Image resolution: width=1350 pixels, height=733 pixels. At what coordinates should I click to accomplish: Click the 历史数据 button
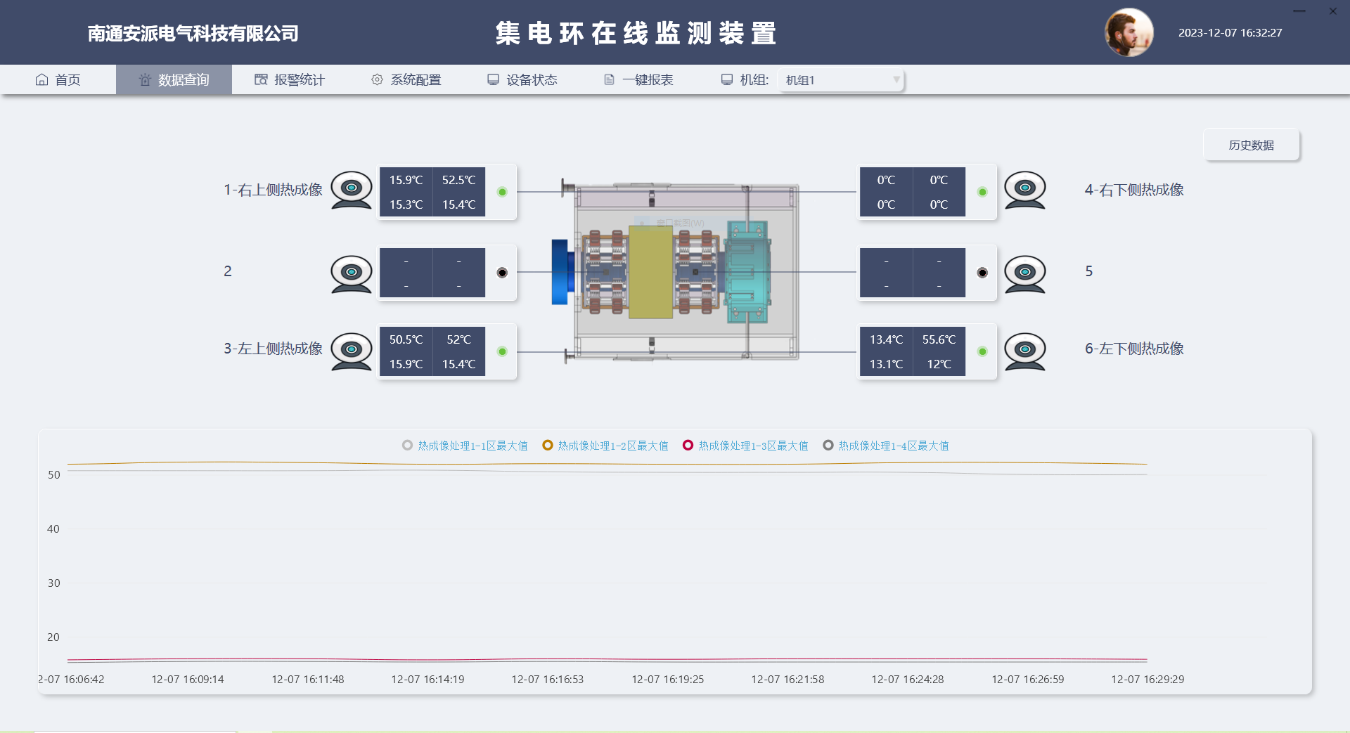[1251, 145]
